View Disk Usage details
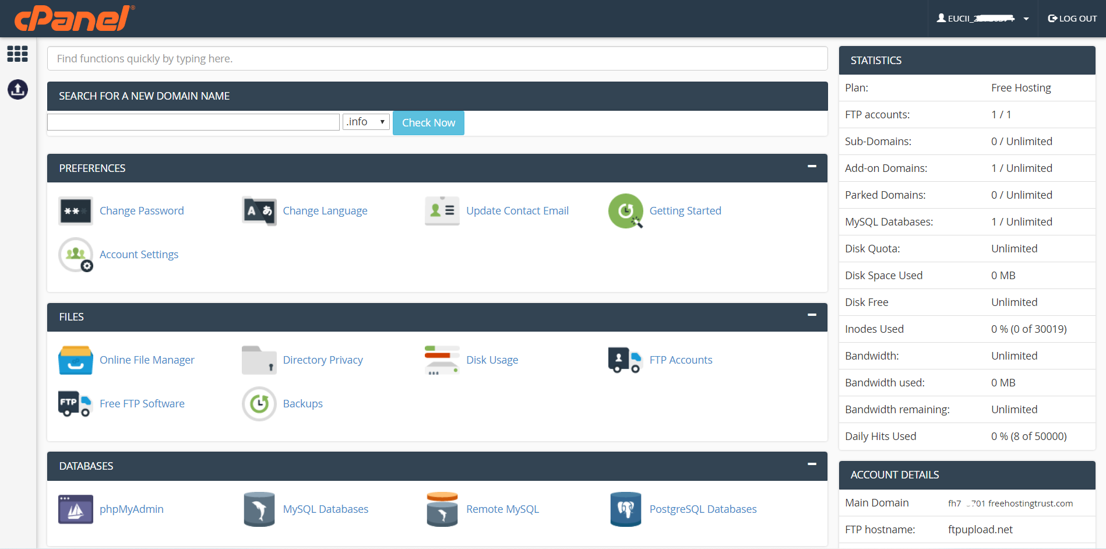 click(x=492, y=360)
